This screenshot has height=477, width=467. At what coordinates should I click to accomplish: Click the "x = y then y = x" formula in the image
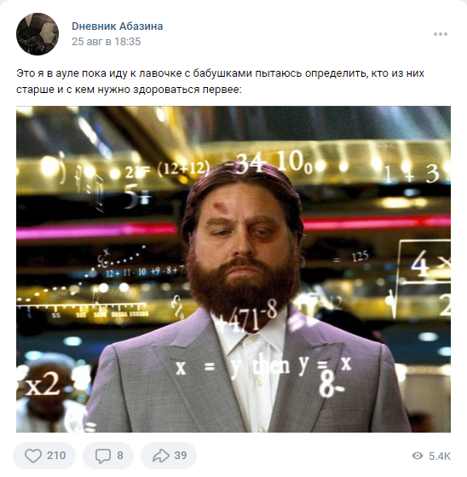(x=263, y=366)
